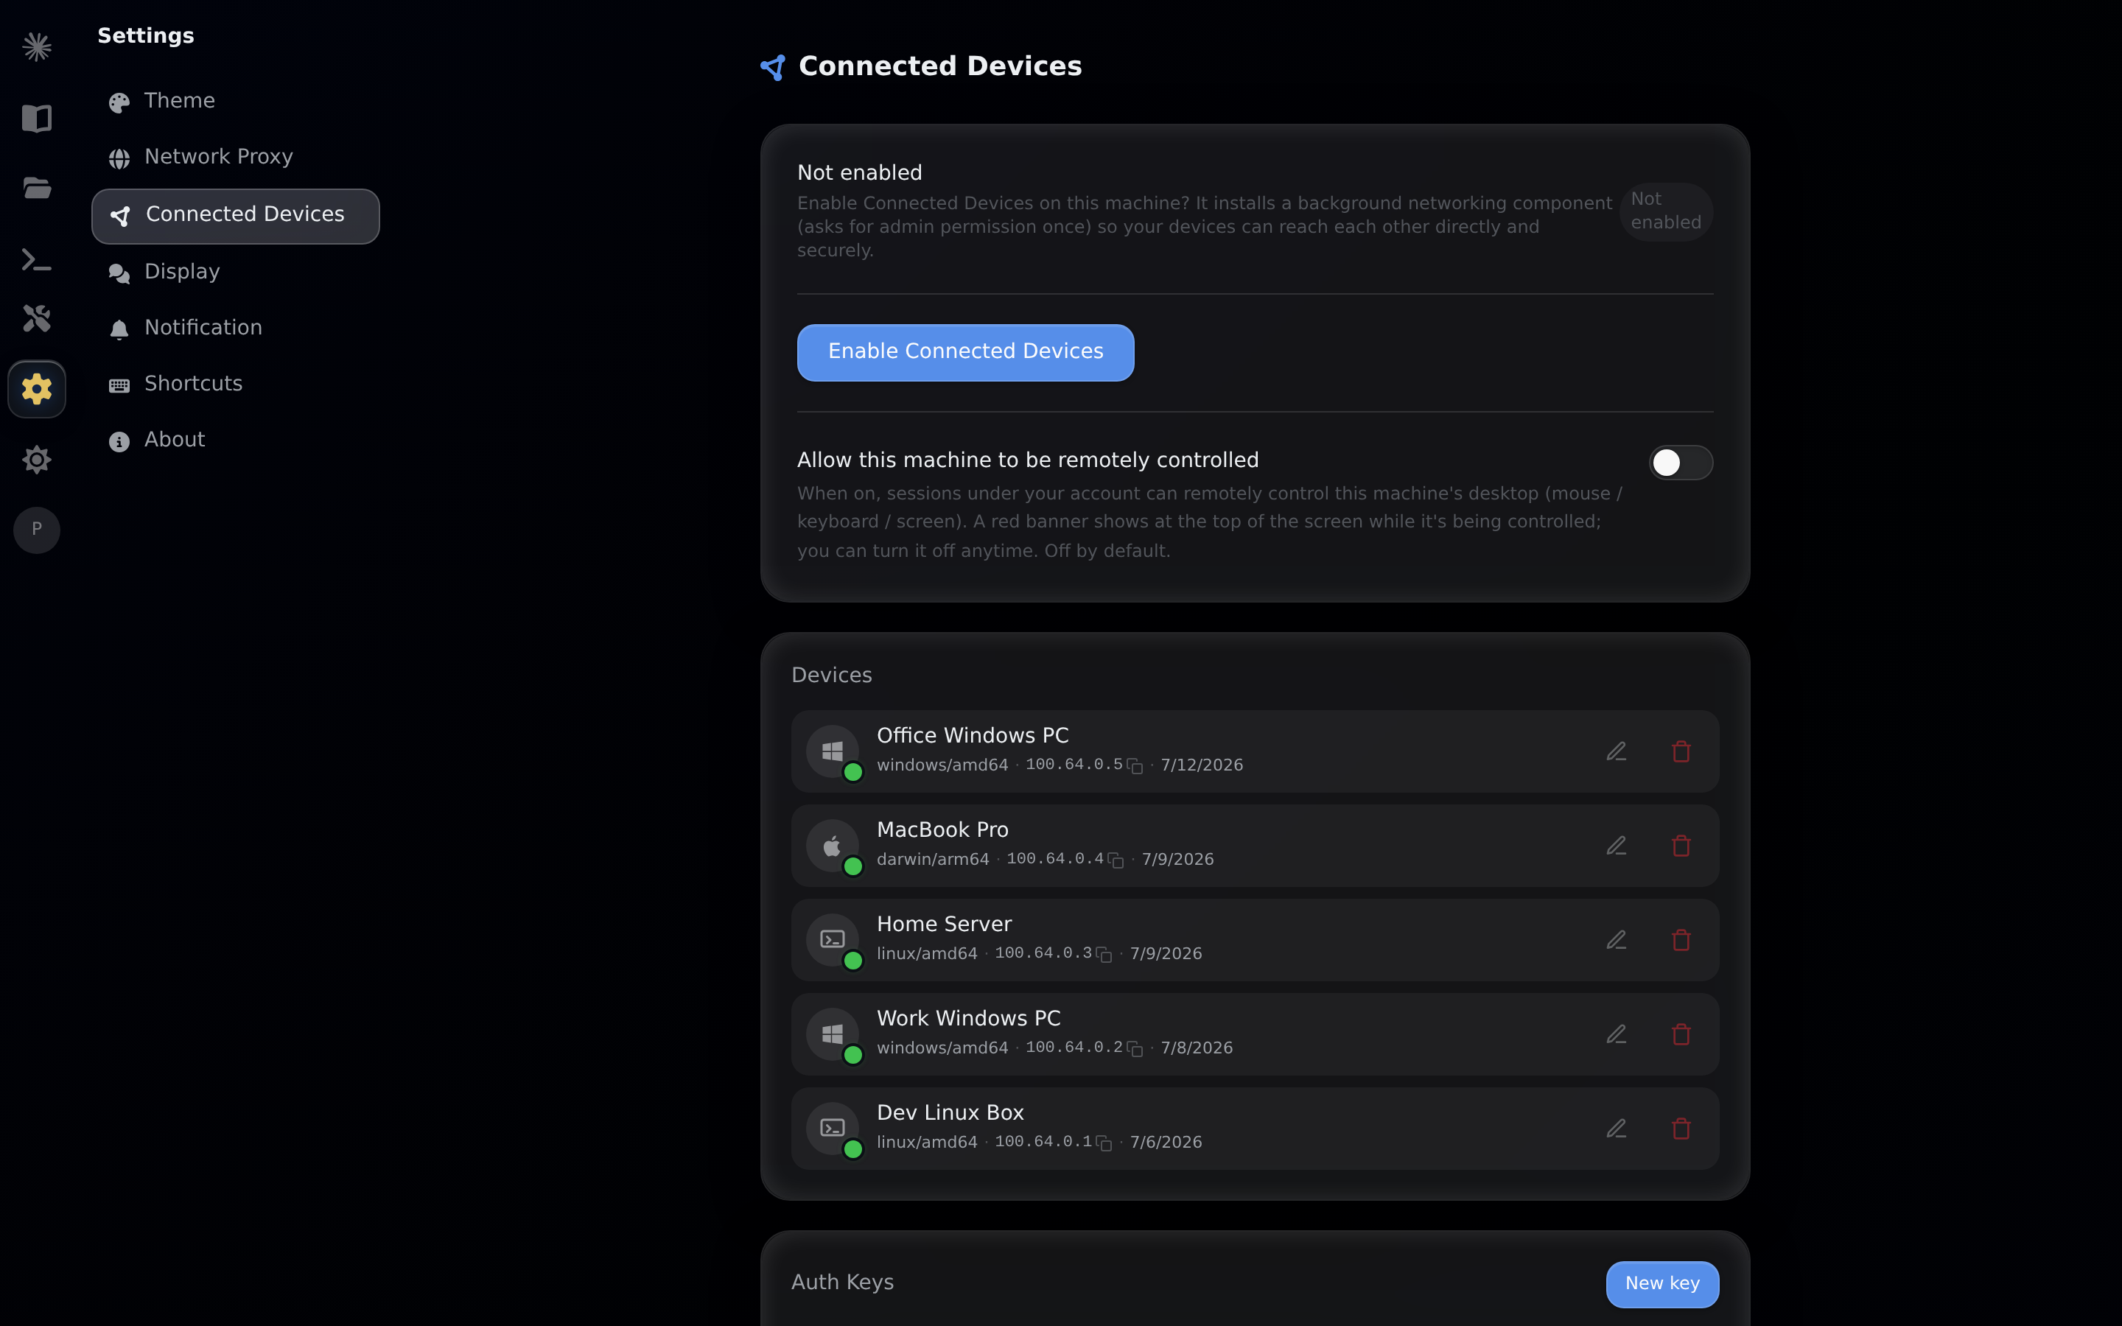Viewport: 2122px width, 1326px height.
Task: Click the Auth Keys section heading
Action: click(843, 1282)
